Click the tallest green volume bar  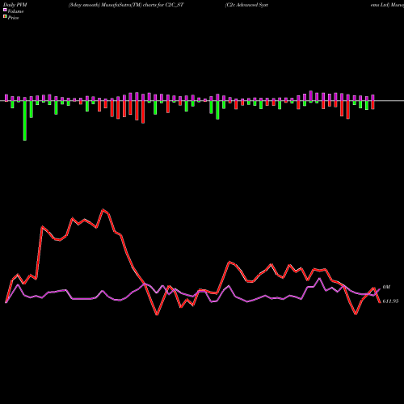coord(25,120)
